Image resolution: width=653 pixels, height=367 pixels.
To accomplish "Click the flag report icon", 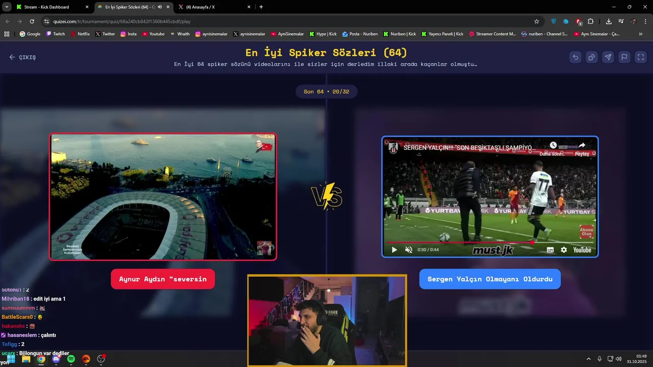I will pyautogui.click(x=624, y=57).
